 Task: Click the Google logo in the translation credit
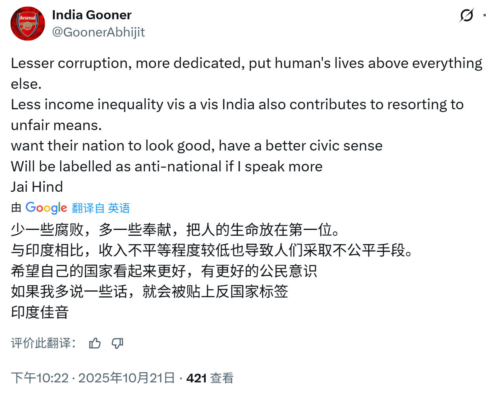tap(46, 208)
